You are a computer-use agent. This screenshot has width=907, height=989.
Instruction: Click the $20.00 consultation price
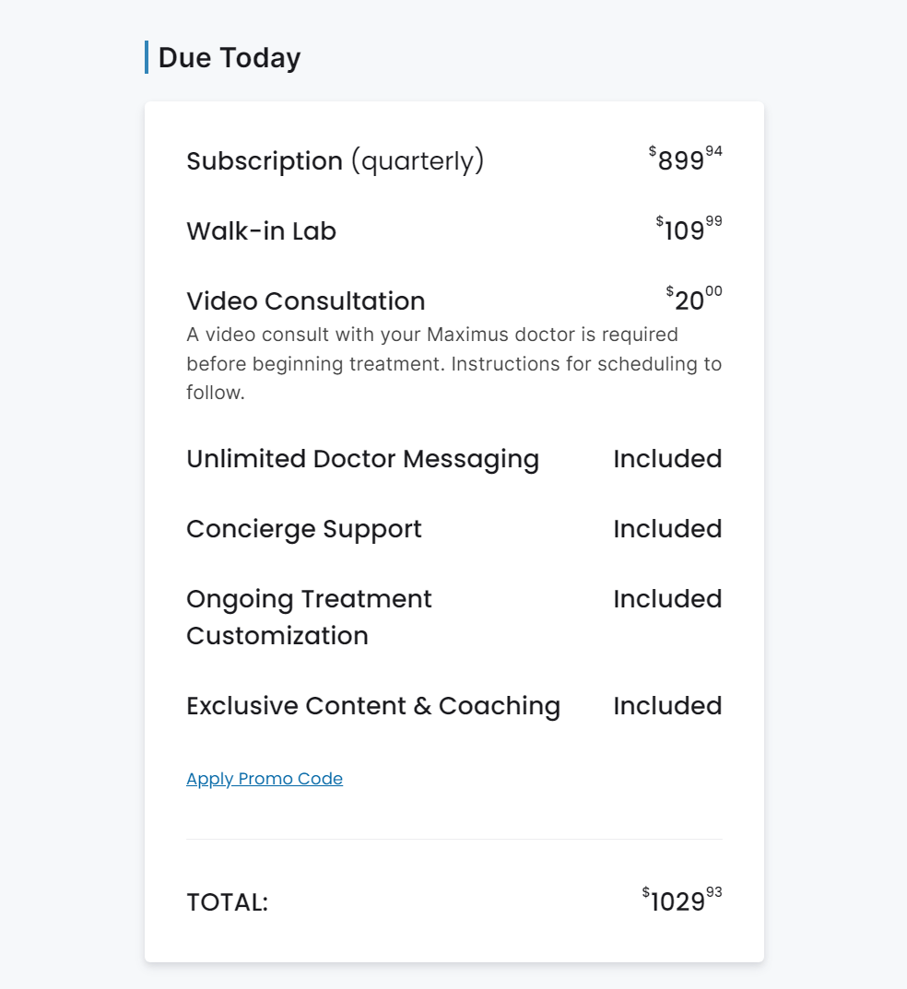pos(694,299)
